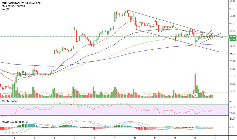The image size is (237, 140).
Task: Click date label 16 on time axis
Action: coord(195,138)
